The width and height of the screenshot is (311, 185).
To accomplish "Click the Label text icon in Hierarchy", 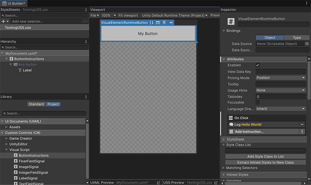I will coord(20,70).
